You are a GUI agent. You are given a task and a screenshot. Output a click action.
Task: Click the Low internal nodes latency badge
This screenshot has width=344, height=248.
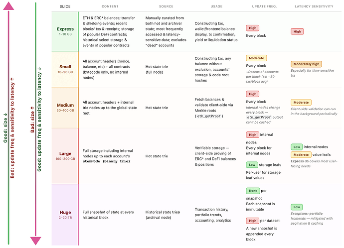297,147
